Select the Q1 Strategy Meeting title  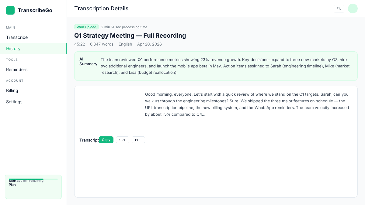click(130, 36)
